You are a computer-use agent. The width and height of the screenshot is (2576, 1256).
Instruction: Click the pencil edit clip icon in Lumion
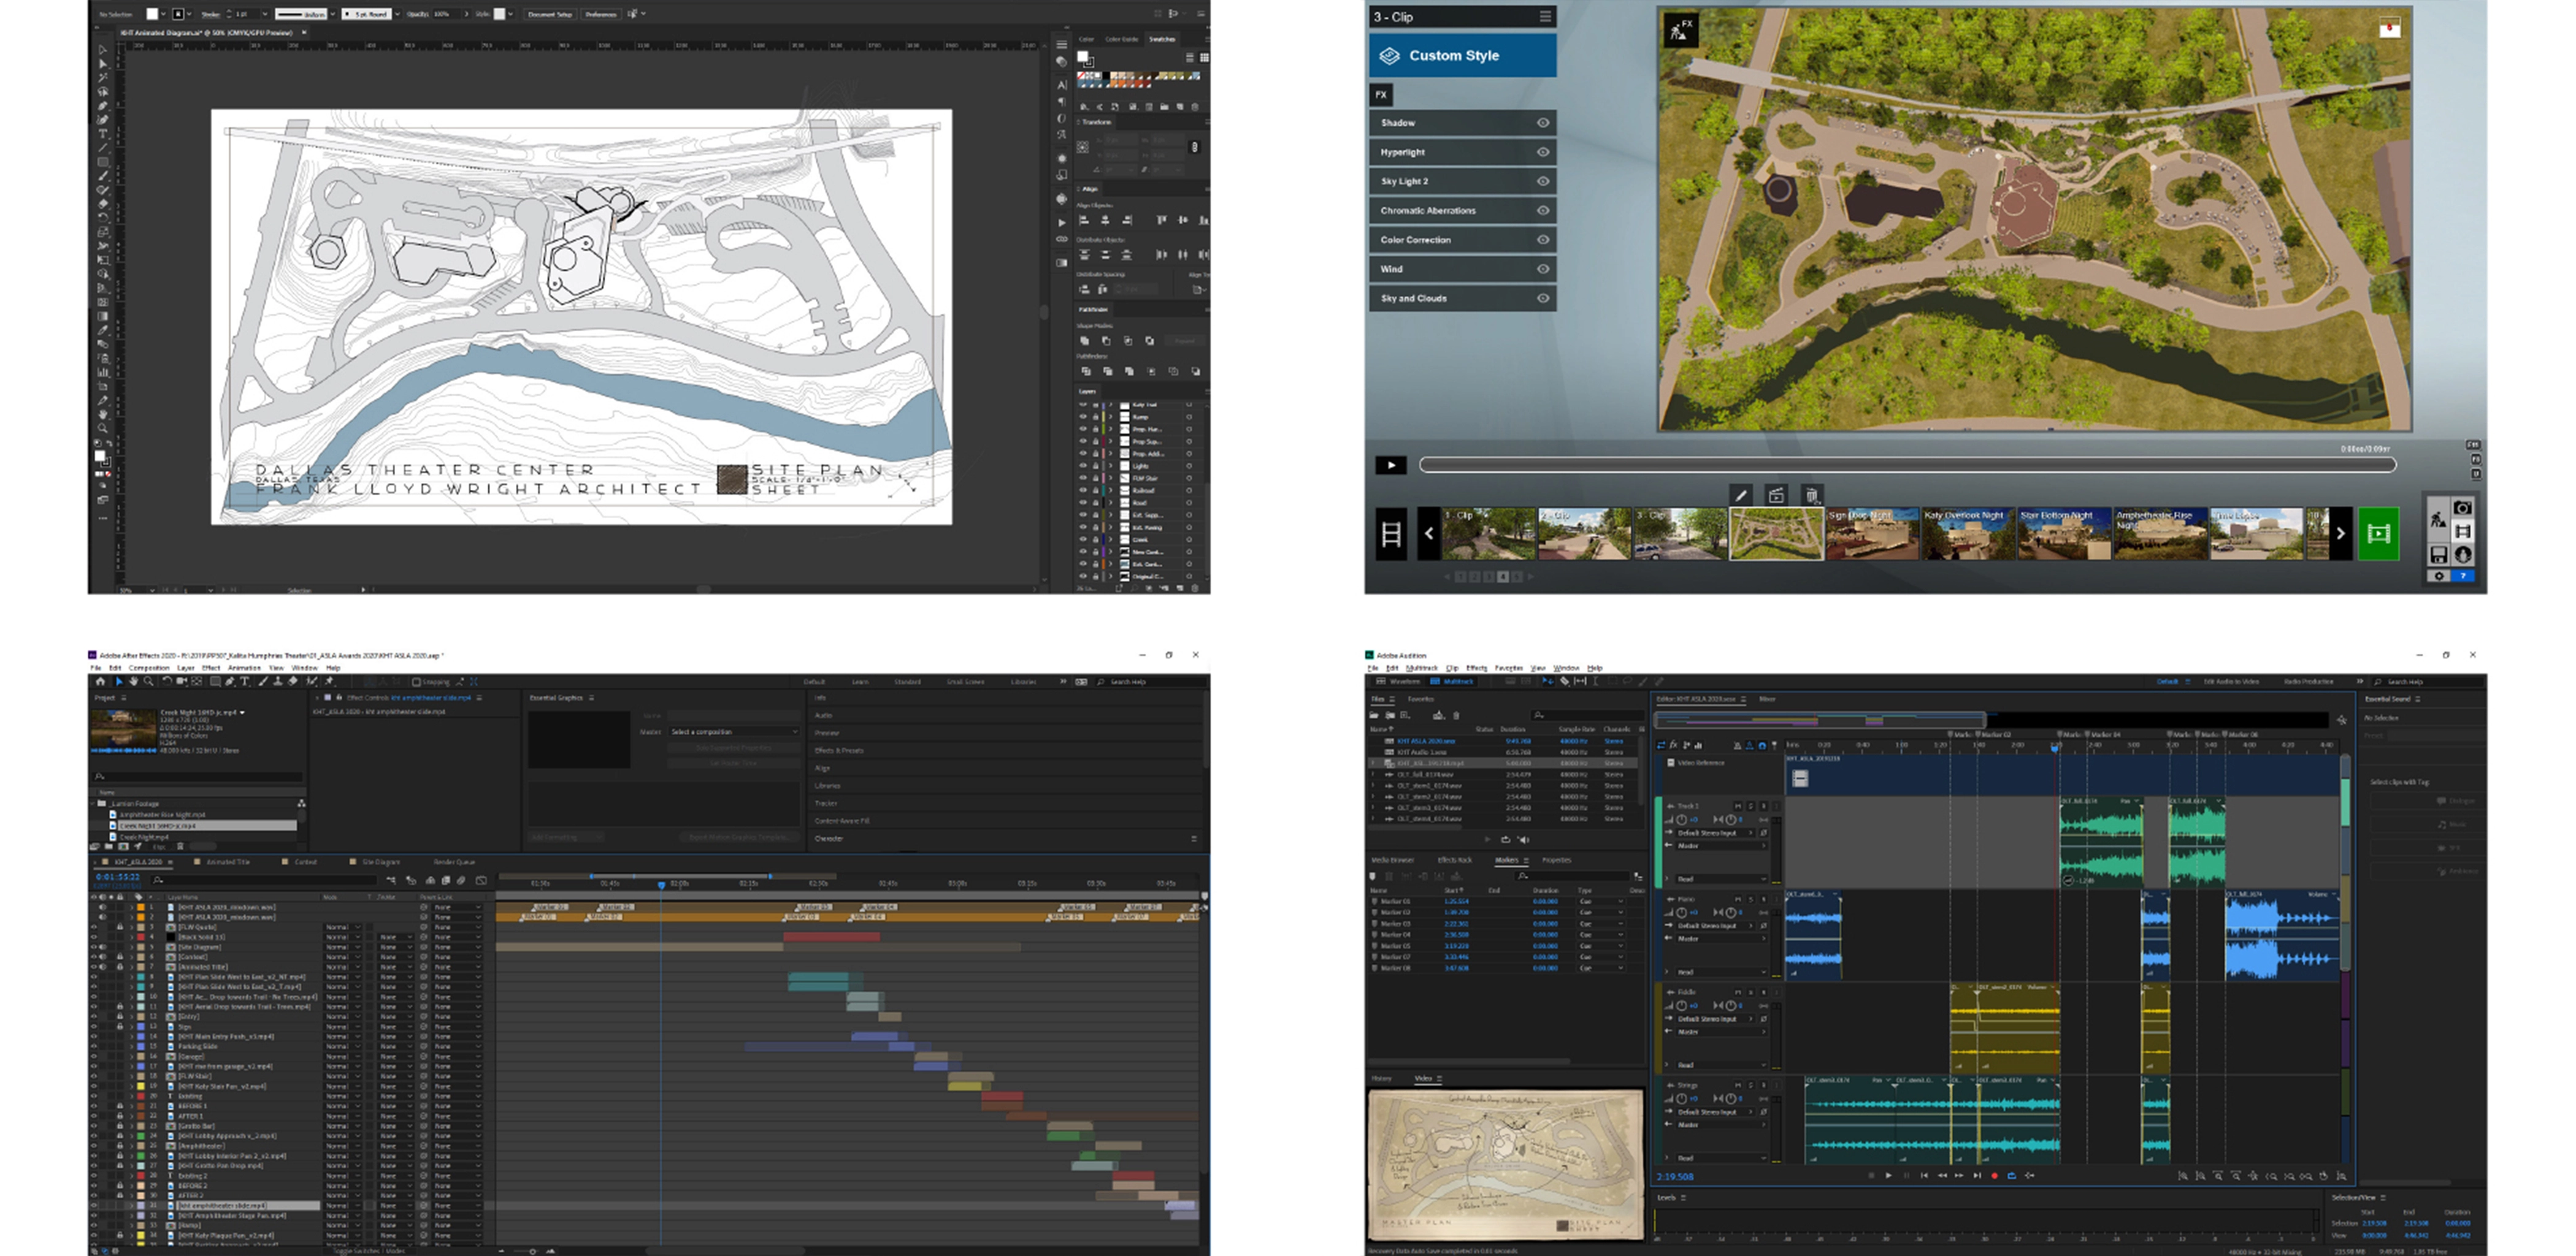click(1741, 496)
